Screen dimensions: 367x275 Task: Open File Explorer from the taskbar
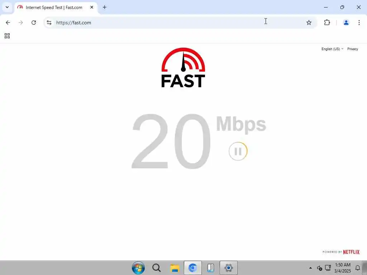175,268
